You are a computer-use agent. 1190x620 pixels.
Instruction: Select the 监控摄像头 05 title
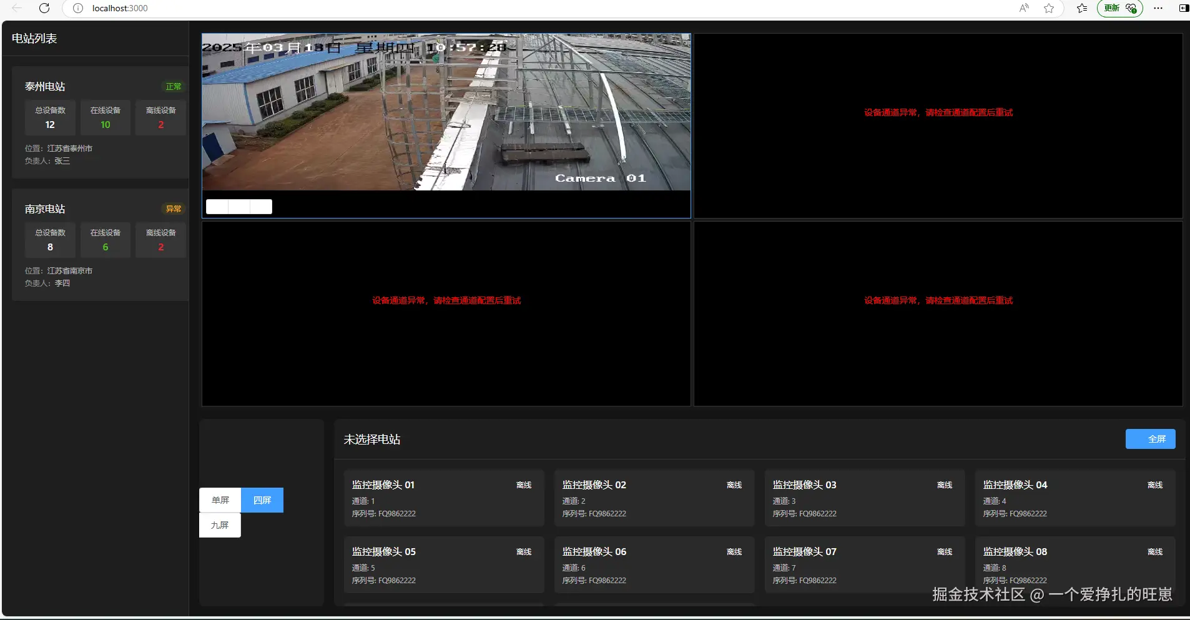[384, 552]
